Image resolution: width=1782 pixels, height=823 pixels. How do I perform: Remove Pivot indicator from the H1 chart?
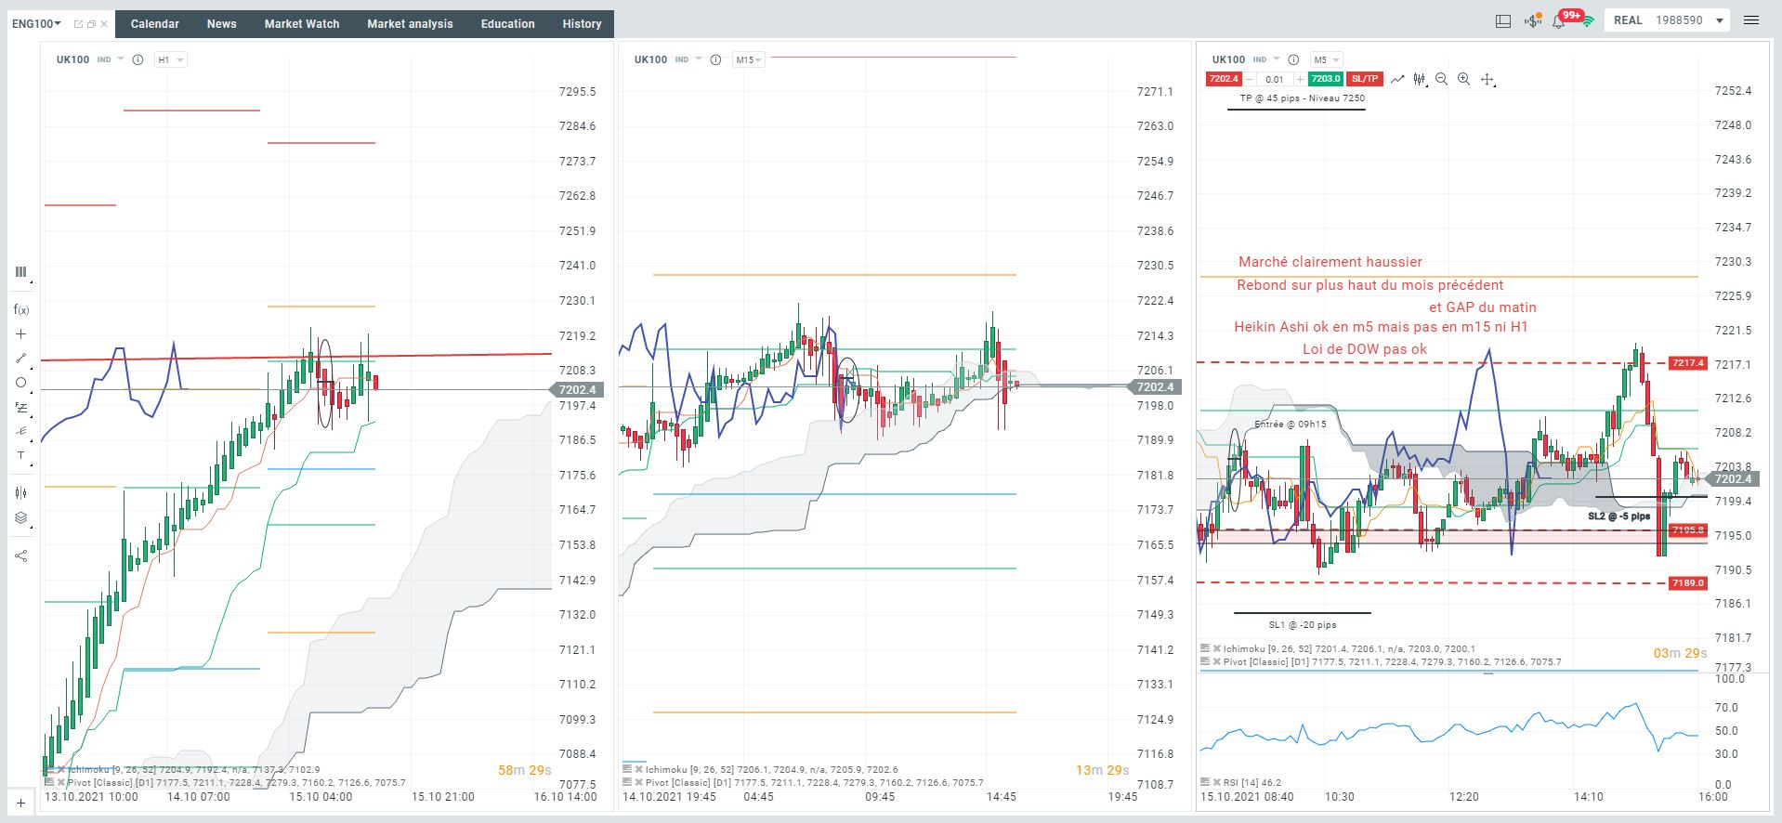click(x=61, y=782)
